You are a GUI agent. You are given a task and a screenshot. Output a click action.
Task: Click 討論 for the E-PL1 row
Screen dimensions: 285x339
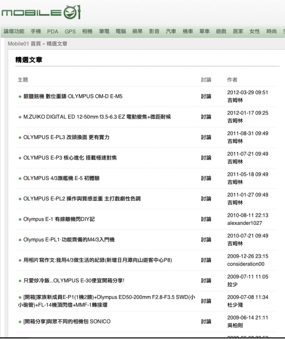click(206, 240)
